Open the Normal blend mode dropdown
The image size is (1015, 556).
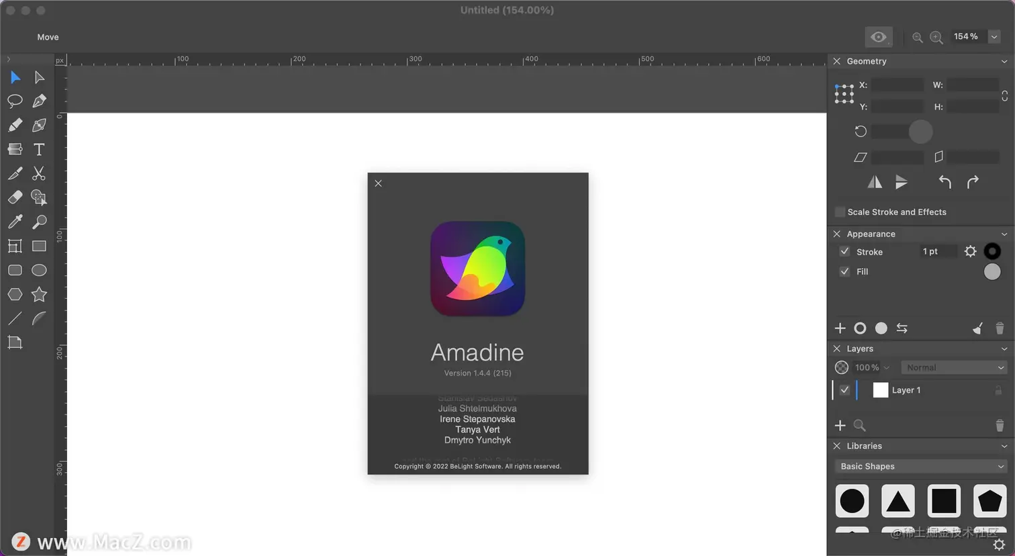point(954,367)
